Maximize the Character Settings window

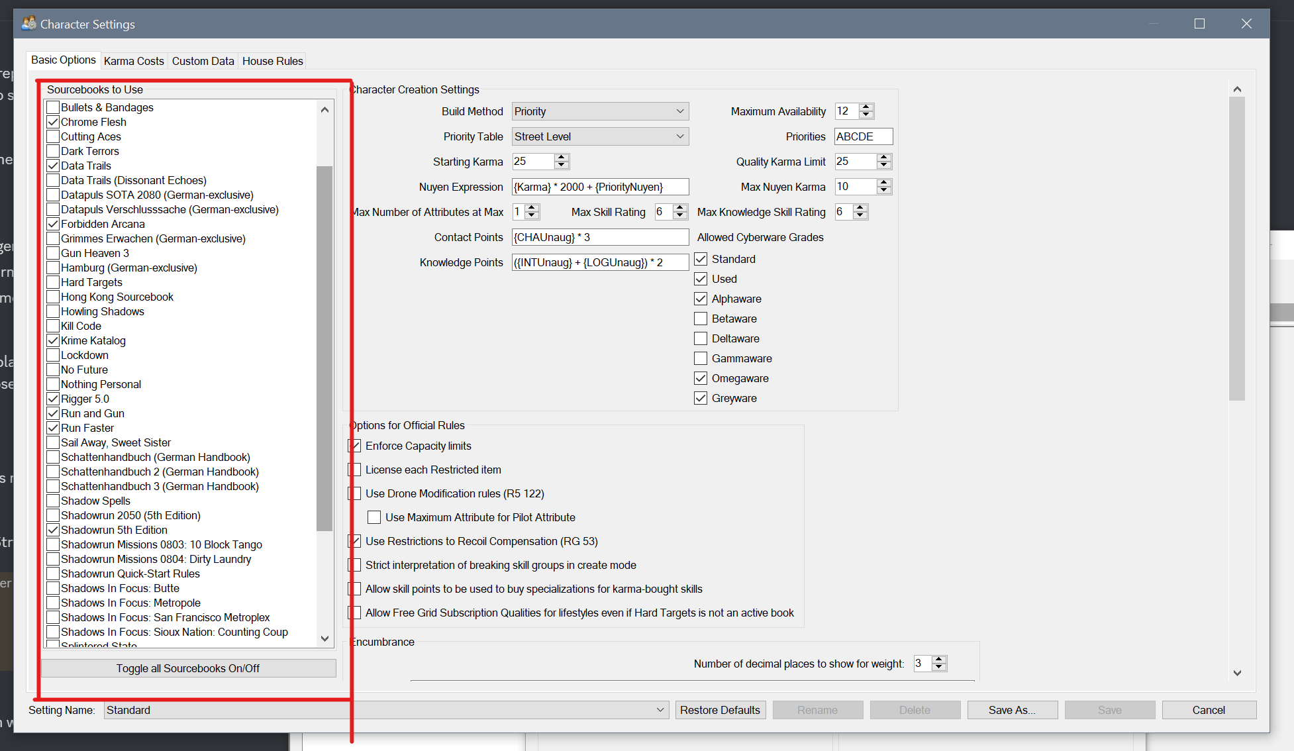coord(1199,24)
